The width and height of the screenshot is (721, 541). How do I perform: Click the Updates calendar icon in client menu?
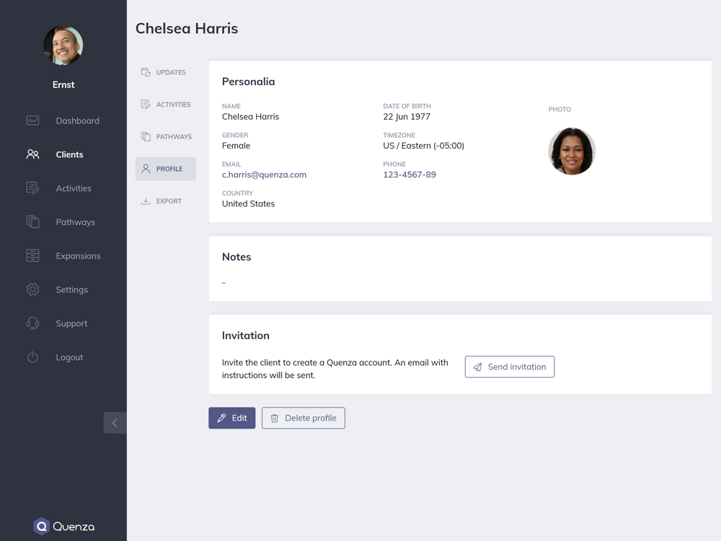point(146,72)
